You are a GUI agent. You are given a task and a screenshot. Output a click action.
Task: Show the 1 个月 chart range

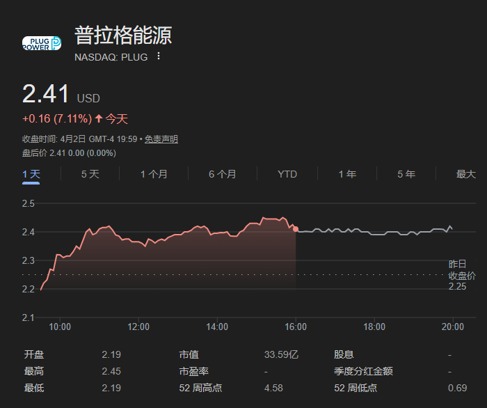[154, 174]
